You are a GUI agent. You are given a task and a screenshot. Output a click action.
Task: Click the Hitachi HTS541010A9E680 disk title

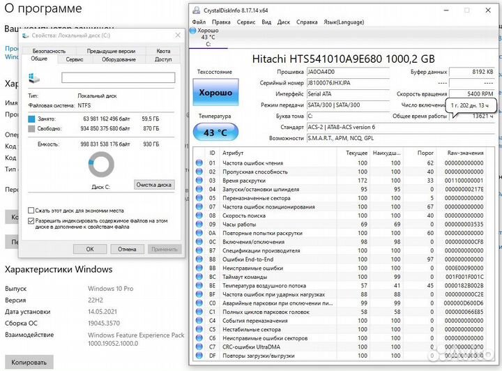(344, 59)
